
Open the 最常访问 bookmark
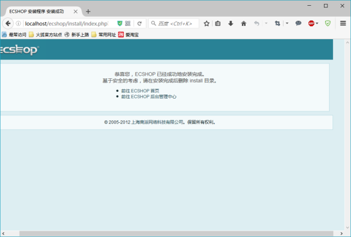point(14,35)
